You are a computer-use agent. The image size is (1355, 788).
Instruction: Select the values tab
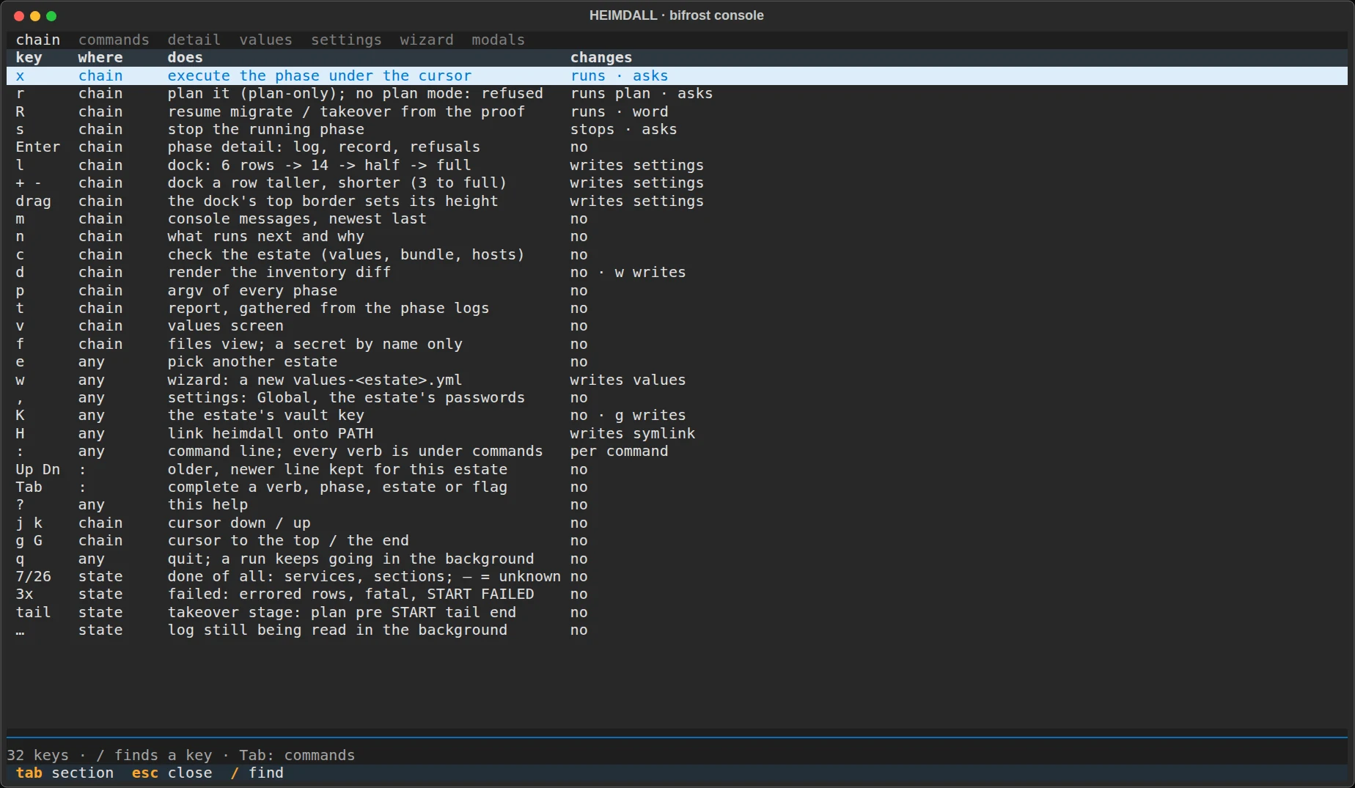click(265, 40)
